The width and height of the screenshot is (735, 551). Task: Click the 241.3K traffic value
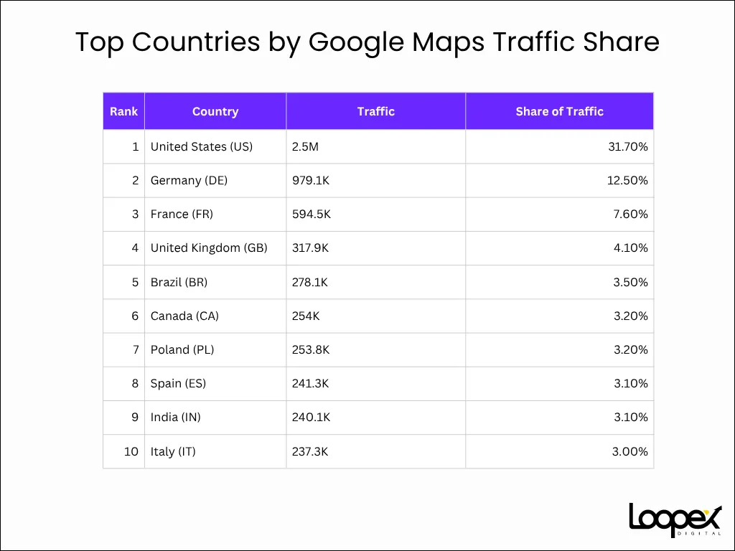(310, 383)
